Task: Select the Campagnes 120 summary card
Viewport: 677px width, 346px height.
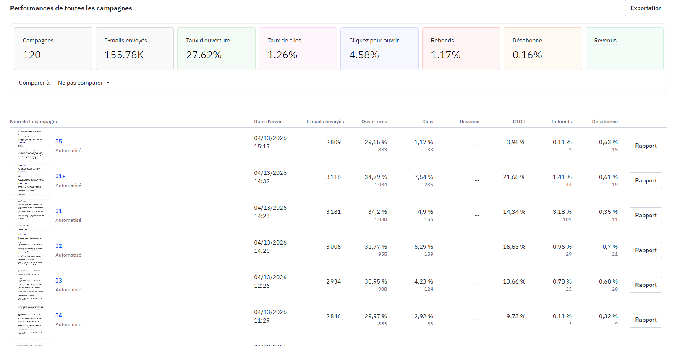Action: (53, 49)
